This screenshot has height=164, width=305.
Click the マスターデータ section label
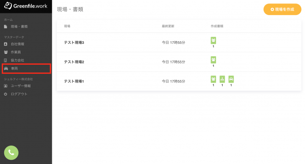pyautogui.click(x=14, y=37)
